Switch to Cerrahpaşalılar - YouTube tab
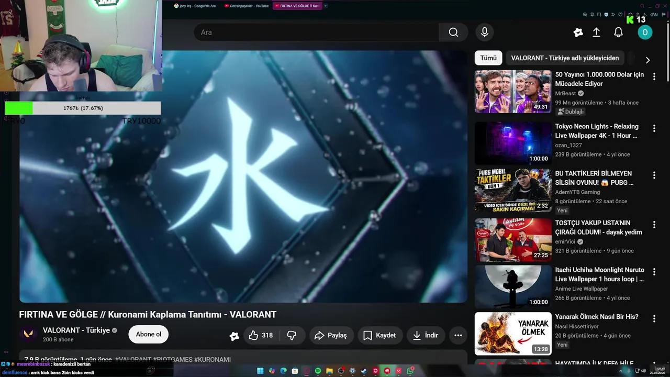Viewport: 670px width, 377px height. pos(247,6)
